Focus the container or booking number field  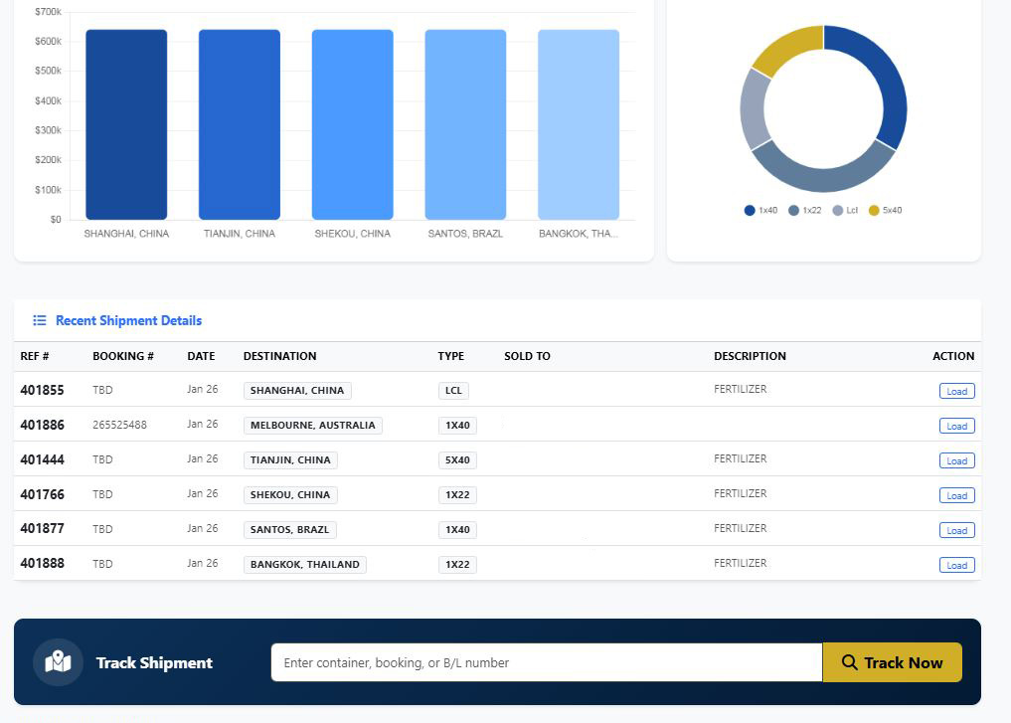click(x=546, y=662)
